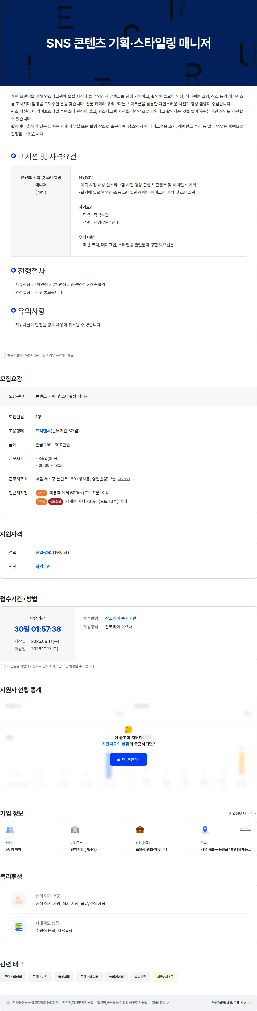Click the 잡코리아 이력서 application form text
This screenshot has height=1011, width=257.
[x=119, y=627]
